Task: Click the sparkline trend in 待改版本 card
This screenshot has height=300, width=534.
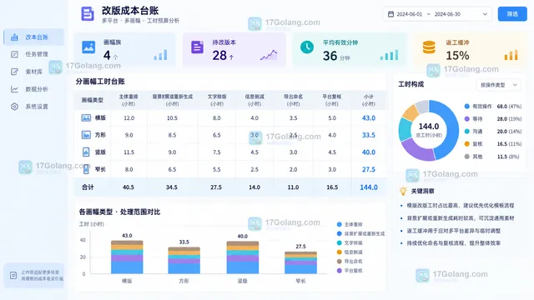Action: point(269,55)
